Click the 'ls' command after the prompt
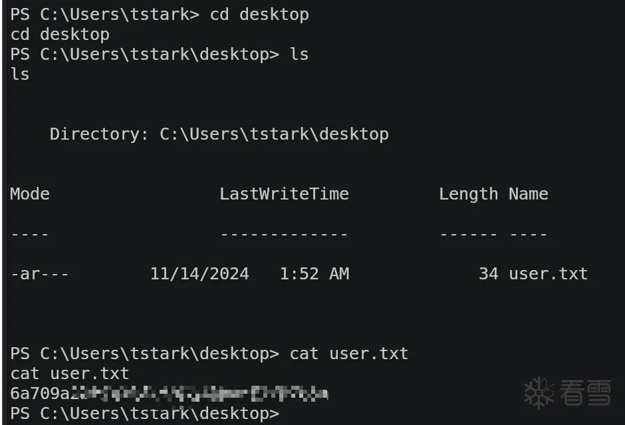Viewport: 625px width, 425px height. (x=299, y=55)
